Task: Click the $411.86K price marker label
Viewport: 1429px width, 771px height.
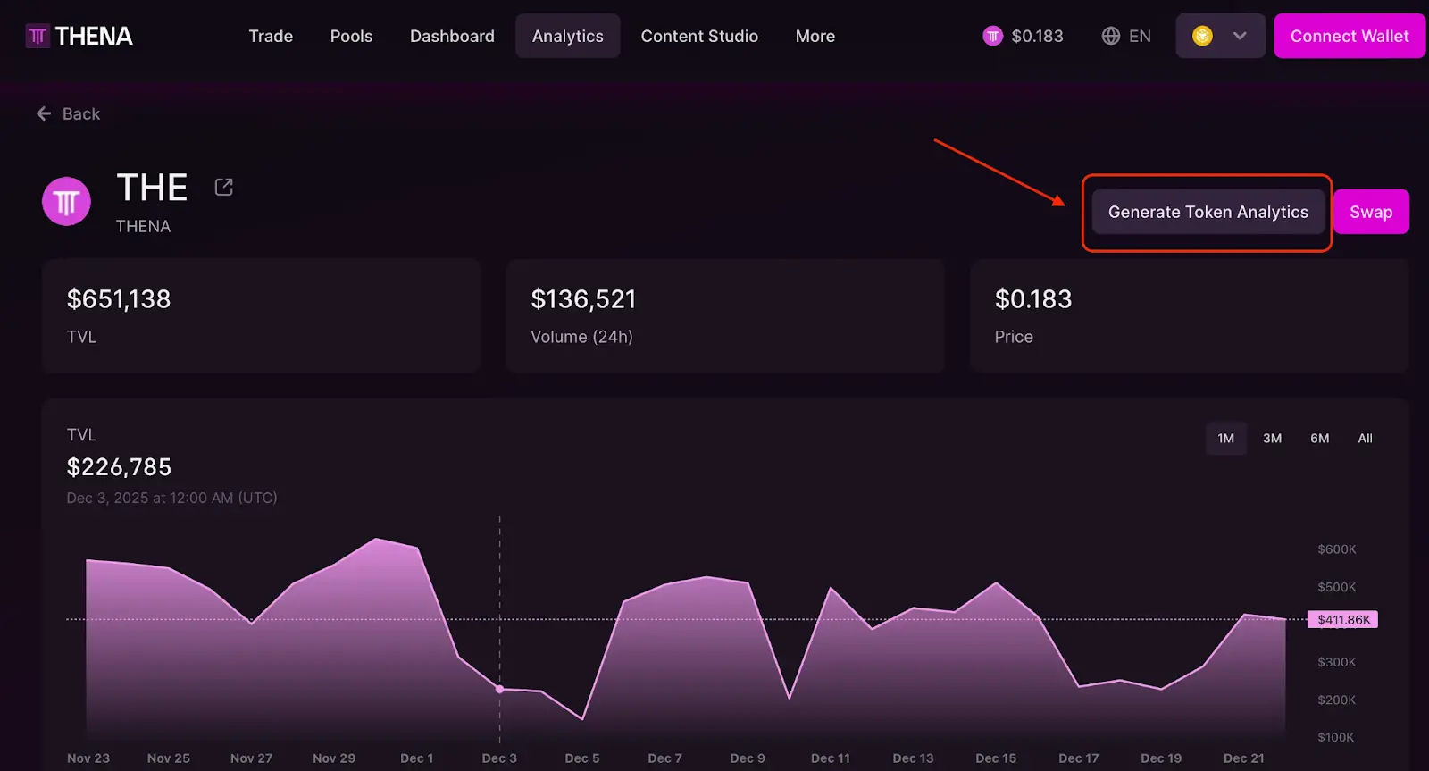Action: (1342, 620)
